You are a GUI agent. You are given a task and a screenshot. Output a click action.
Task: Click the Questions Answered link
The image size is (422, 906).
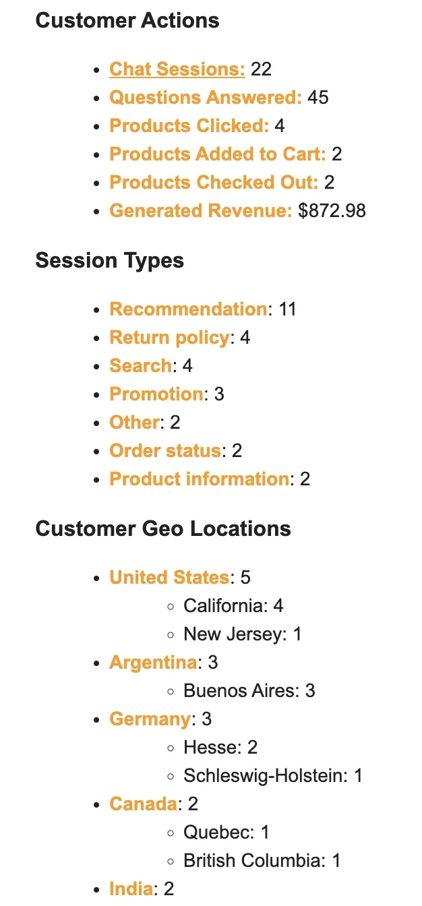coord(205,98)
